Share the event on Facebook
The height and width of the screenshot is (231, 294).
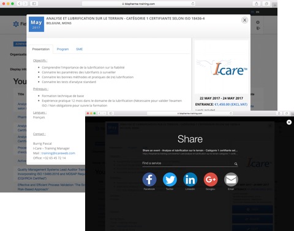tap(149, 180)
